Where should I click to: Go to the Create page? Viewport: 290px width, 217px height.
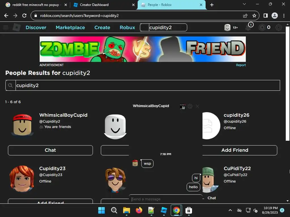102,27
